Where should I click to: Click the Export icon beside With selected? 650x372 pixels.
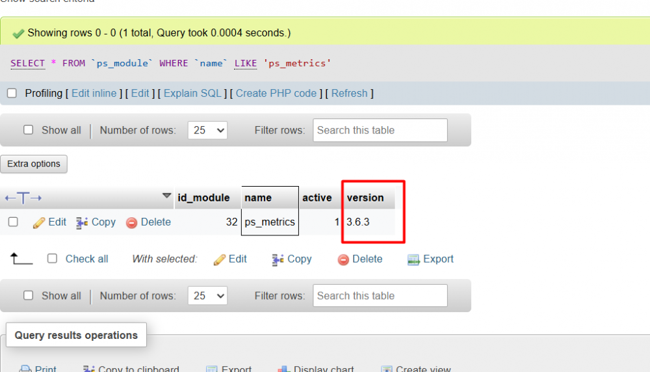(413, 259)
